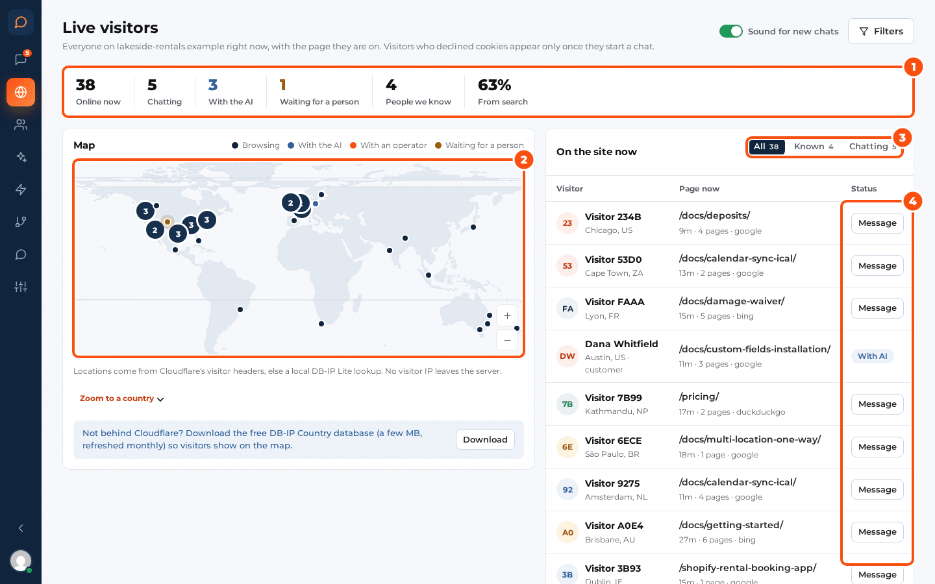Image resolution: width=935 pixels, height=584 pixels.
Task: Open the lightning bolt automations icon
Action: [21, 189]
